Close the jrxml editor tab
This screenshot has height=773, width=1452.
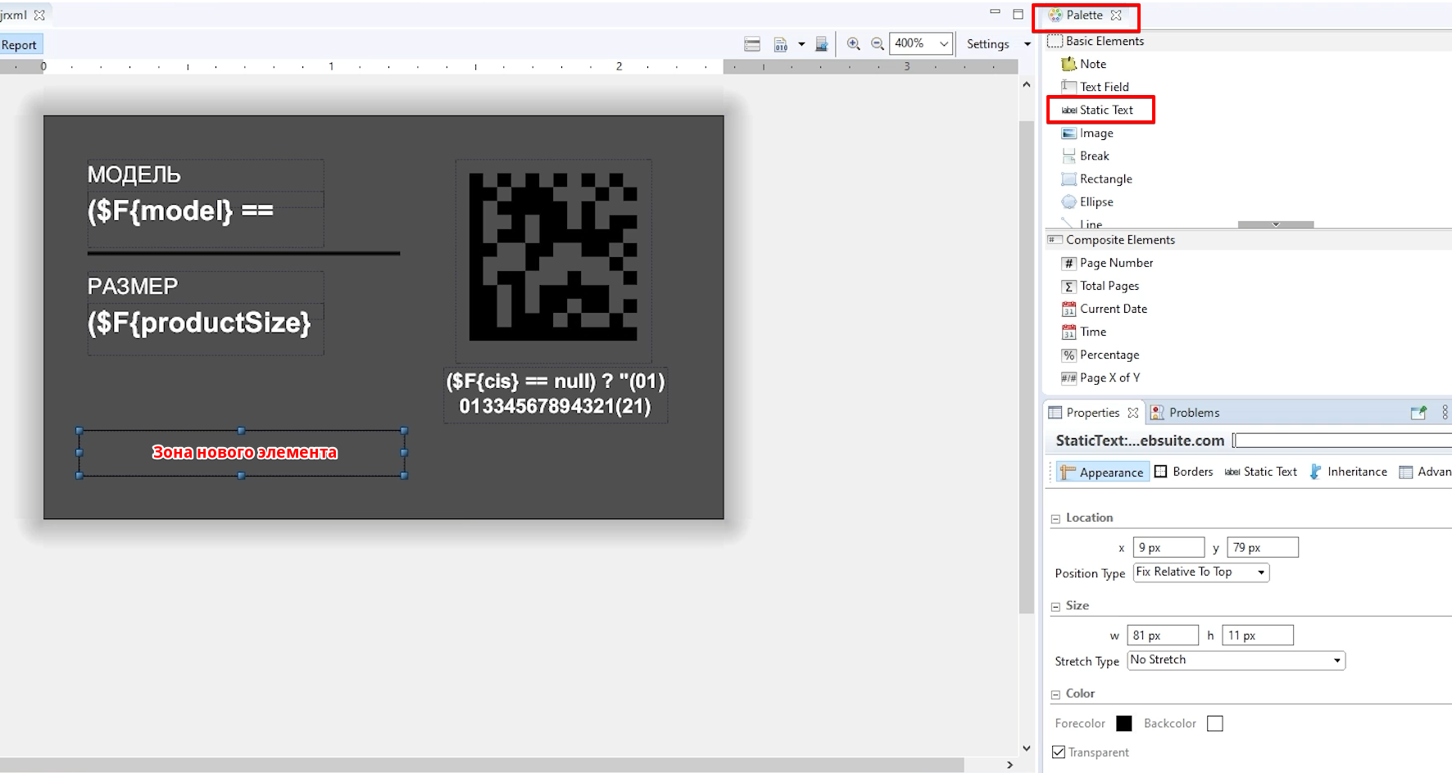tap(39, 15)
